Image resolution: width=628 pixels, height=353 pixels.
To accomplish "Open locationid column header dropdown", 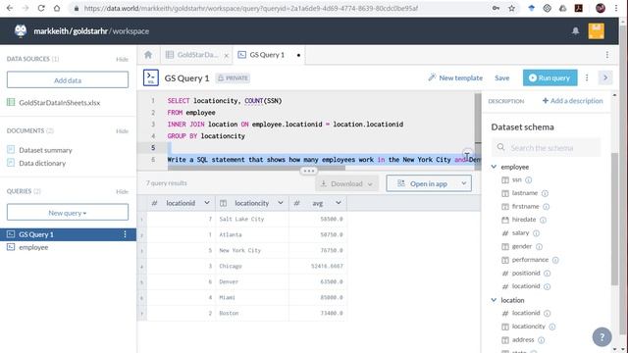I will pos(207,203).
